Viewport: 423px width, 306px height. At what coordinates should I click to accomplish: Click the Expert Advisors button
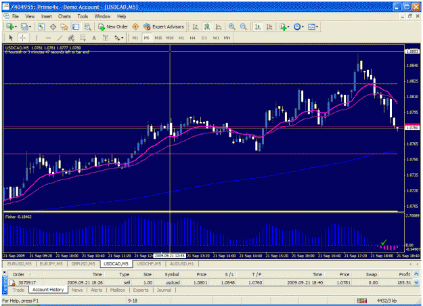tap(164, 26)
